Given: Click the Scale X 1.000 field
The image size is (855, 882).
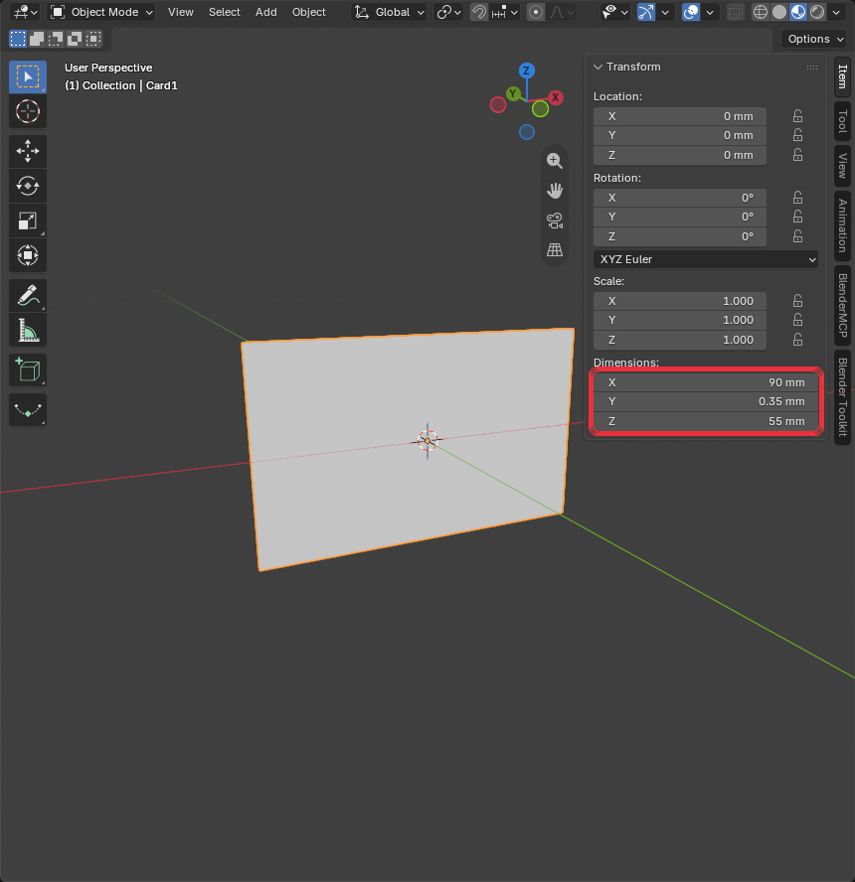Looking at the screenshot, I should click(x=679, y=301).
